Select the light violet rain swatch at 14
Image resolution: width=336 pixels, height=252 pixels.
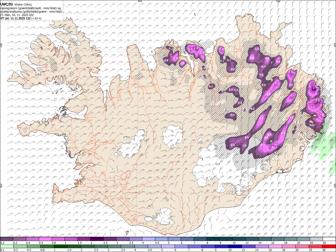[262, 246]
